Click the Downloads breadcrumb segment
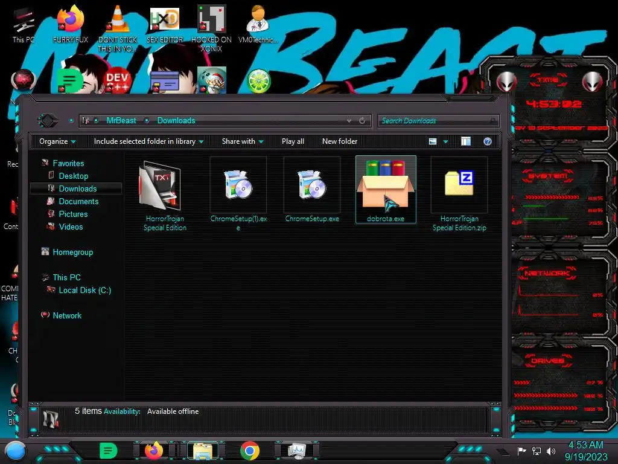This screenshot has width=618, height=464. pos(176,120)
